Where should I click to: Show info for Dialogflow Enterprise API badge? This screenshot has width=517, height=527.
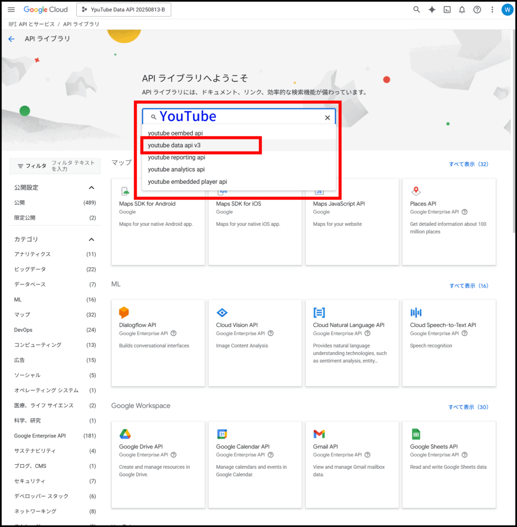(x=173, y=333)
